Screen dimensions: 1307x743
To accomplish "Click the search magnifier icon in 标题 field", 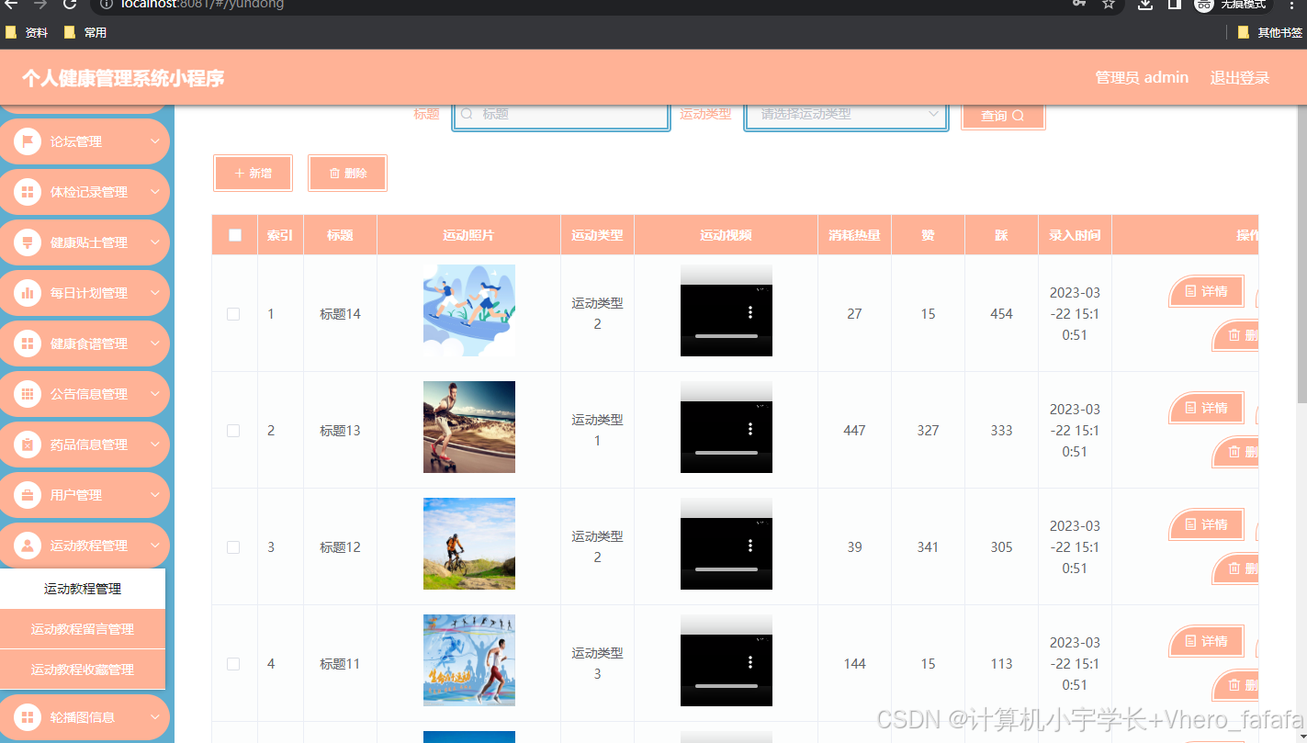I will [467, 114].
